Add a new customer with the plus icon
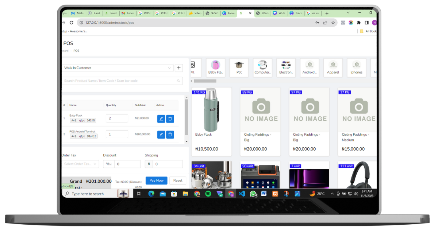 pyautogui.click(x=178, y=68)
